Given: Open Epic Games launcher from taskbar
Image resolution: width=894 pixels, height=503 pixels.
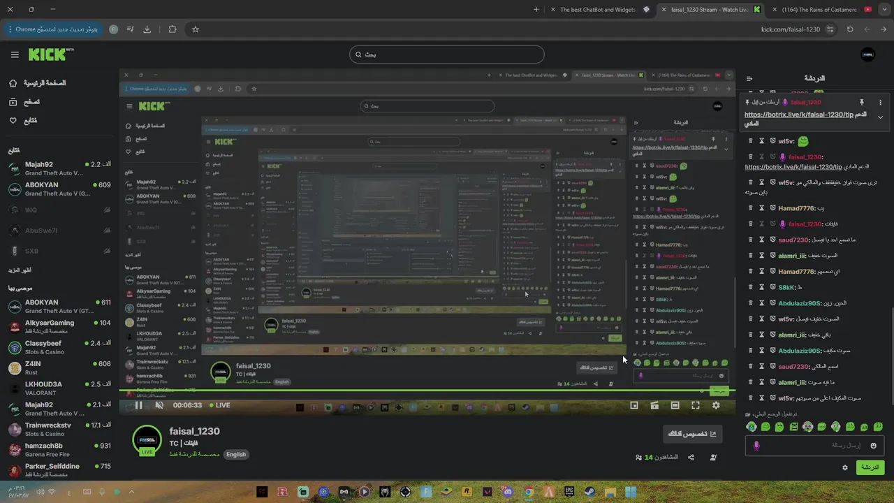Looking at the screenshot, I should [x=569, y=492].
